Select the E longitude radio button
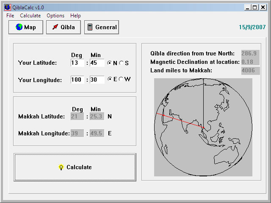 pos(110,79)
